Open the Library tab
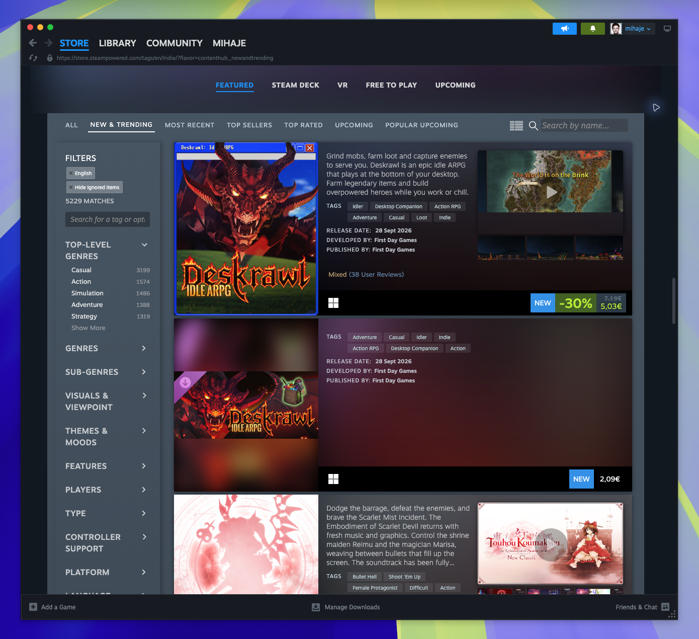Viewport: 699px width, 639px height. tap(118, 43)
